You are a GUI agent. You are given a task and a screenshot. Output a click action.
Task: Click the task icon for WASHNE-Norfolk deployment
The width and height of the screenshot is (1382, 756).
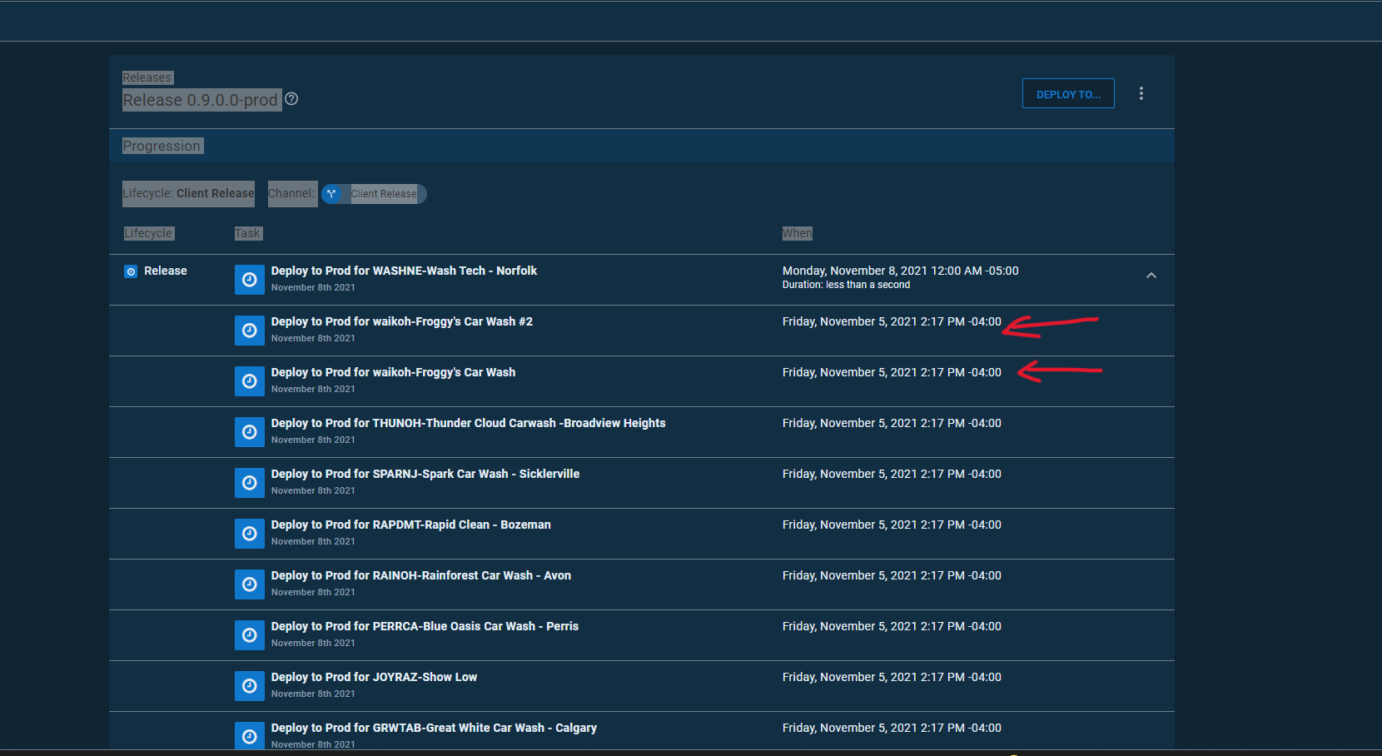[249, 279]
